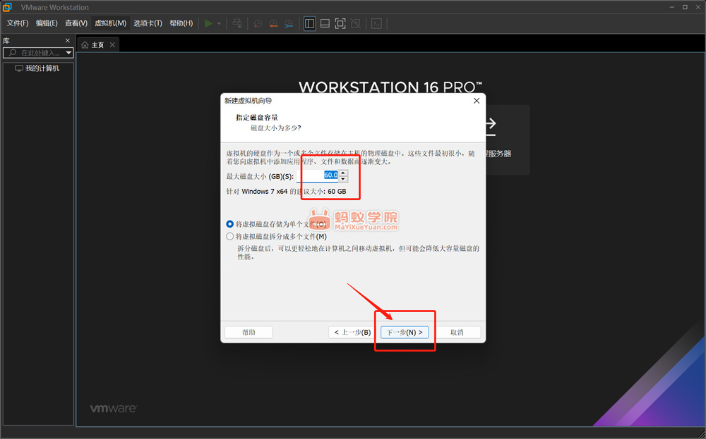Viewport: 706px width, 439px height.
Task: Close the 库 library panel
Action: [x=68, y=40]
